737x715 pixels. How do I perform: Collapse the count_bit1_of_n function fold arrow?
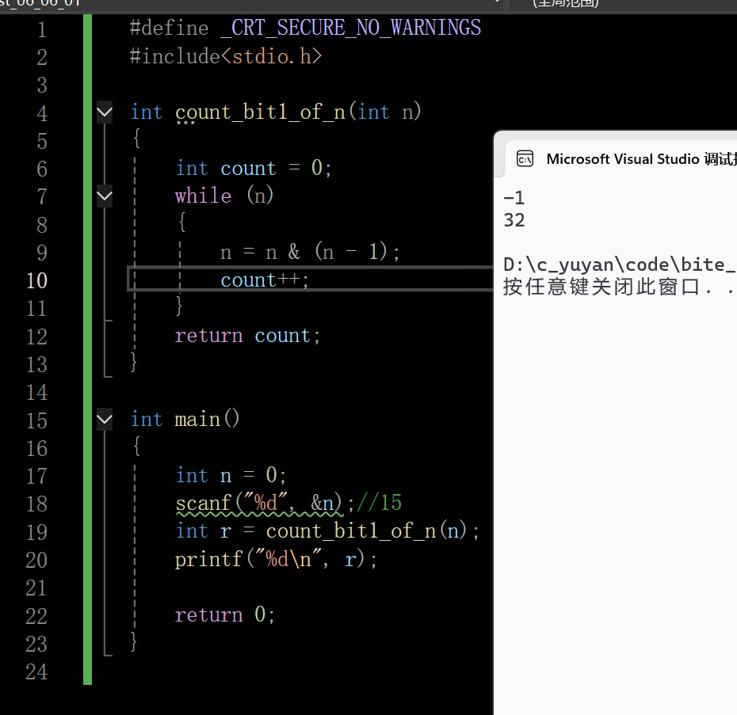105,112
